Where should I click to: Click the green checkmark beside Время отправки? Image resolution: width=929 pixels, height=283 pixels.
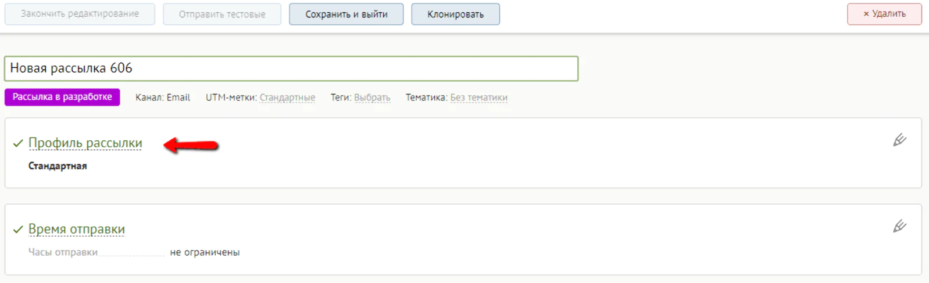click(x=18, y=230)
